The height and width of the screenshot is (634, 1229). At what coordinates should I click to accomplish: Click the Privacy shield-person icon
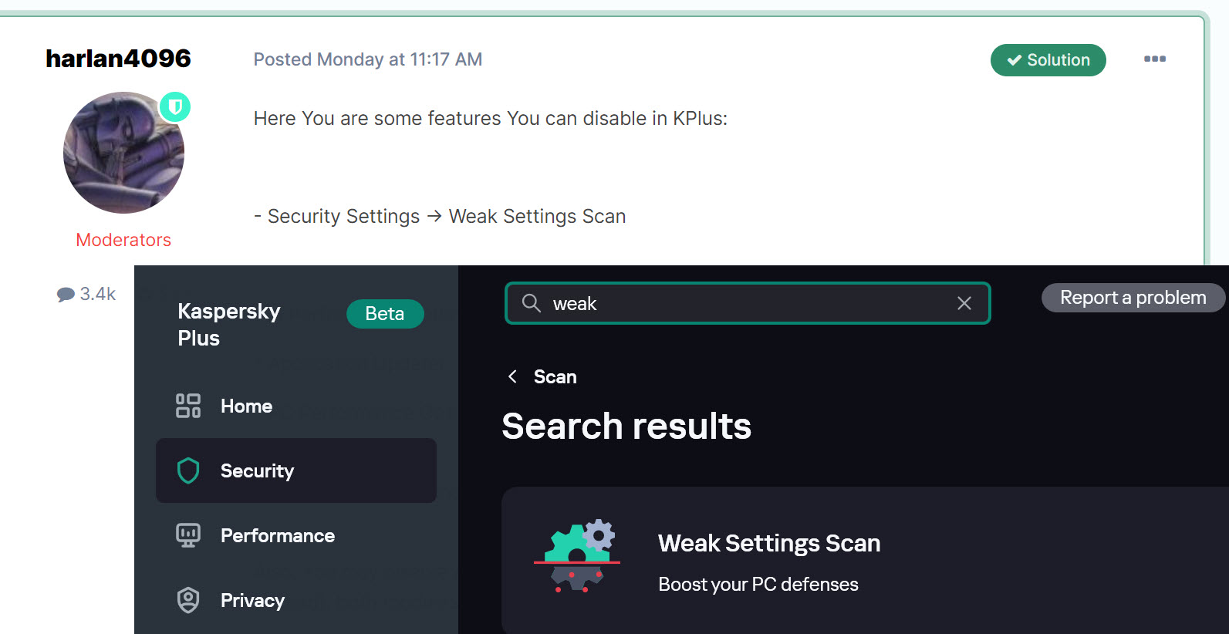(x=188, y=600)
